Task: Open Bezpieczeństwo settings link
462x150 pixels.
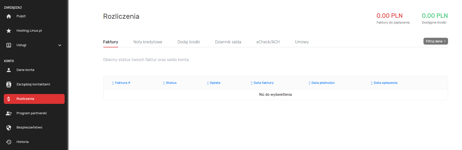Action: tap(34, 127)
